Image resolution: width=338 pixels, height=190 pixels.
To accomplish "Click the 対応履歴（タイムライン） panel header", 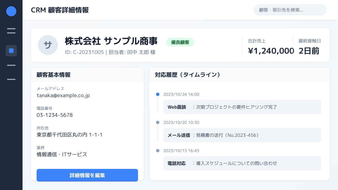I will 187,75.
